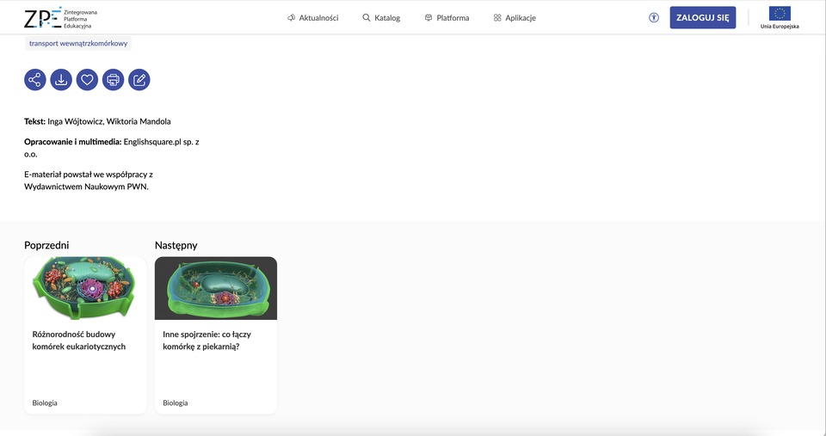Open Różnorodność budowy komórek eukariotycznych title
The height and width of the screenshot is (436, 826).
pyautogui.click(x=79, y=340)
